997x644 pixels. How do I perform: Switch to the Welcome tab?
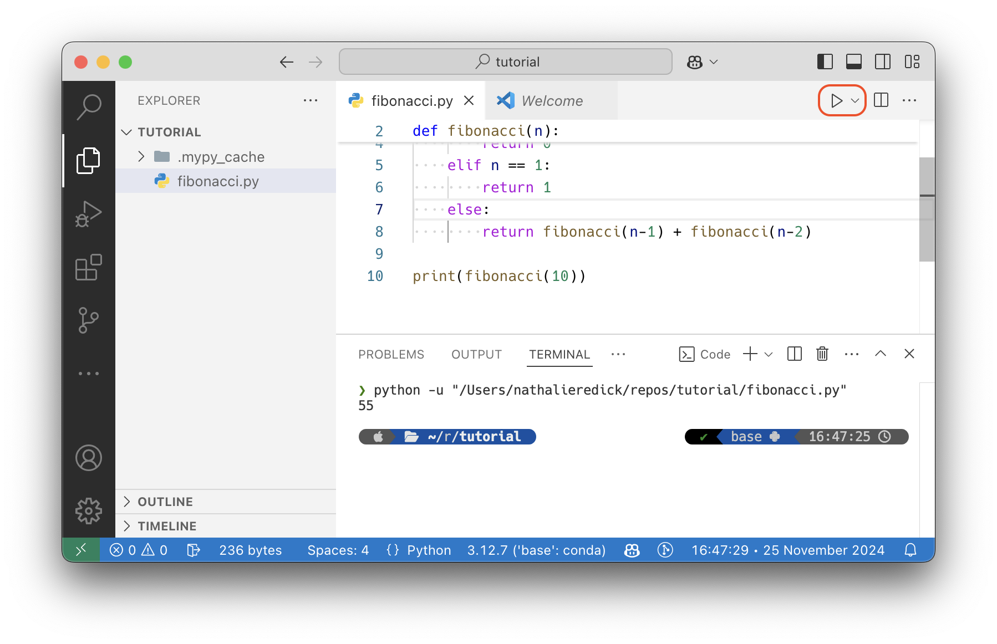click(x=551, y=100)
